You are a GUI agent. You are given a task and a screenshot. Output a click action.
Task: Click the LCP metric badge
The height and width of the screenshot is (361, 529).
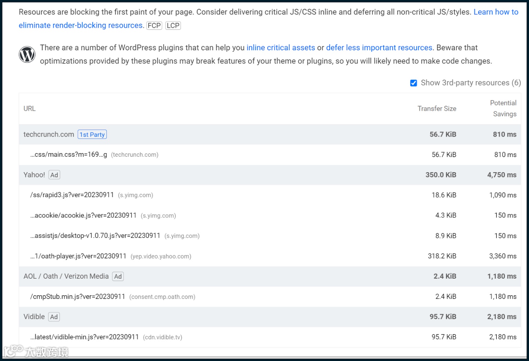point(173,25)
